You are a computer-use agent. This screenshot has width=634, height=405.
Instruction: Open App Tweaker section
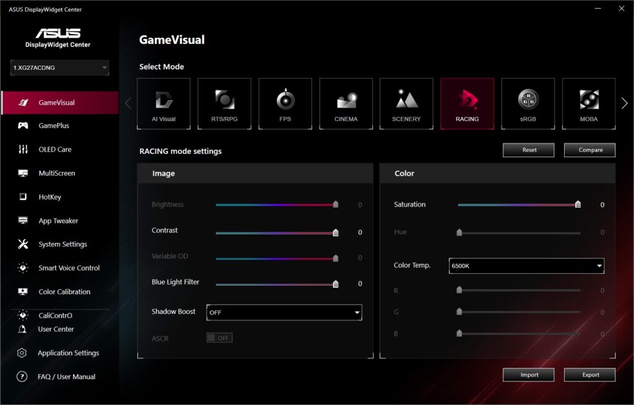60,221
